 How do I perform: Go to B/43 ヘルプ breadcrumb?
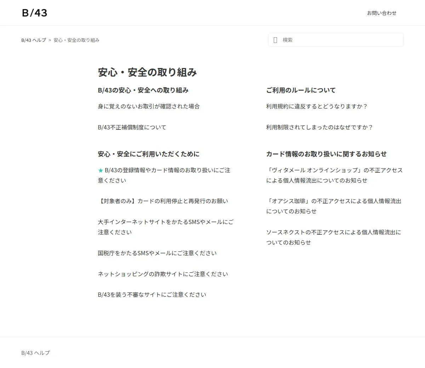tap(34, 40)
